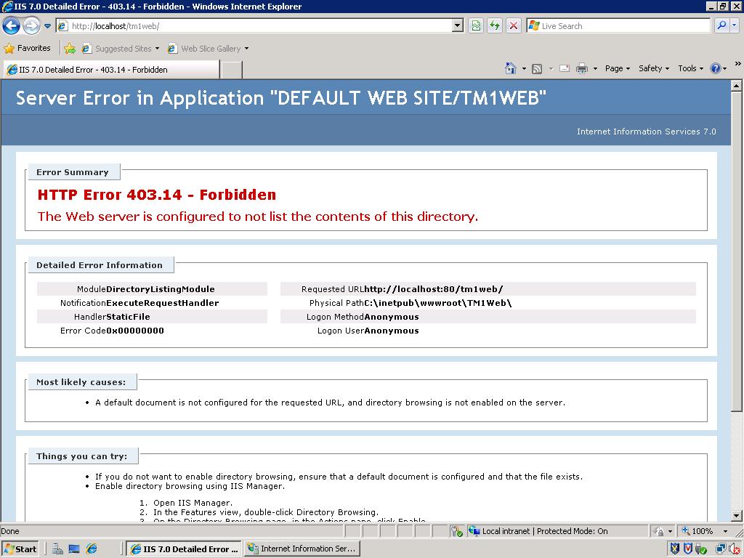Click the blue Help question mark icon
The height and width of the screenshot is (558, 744).
(715, 69)
